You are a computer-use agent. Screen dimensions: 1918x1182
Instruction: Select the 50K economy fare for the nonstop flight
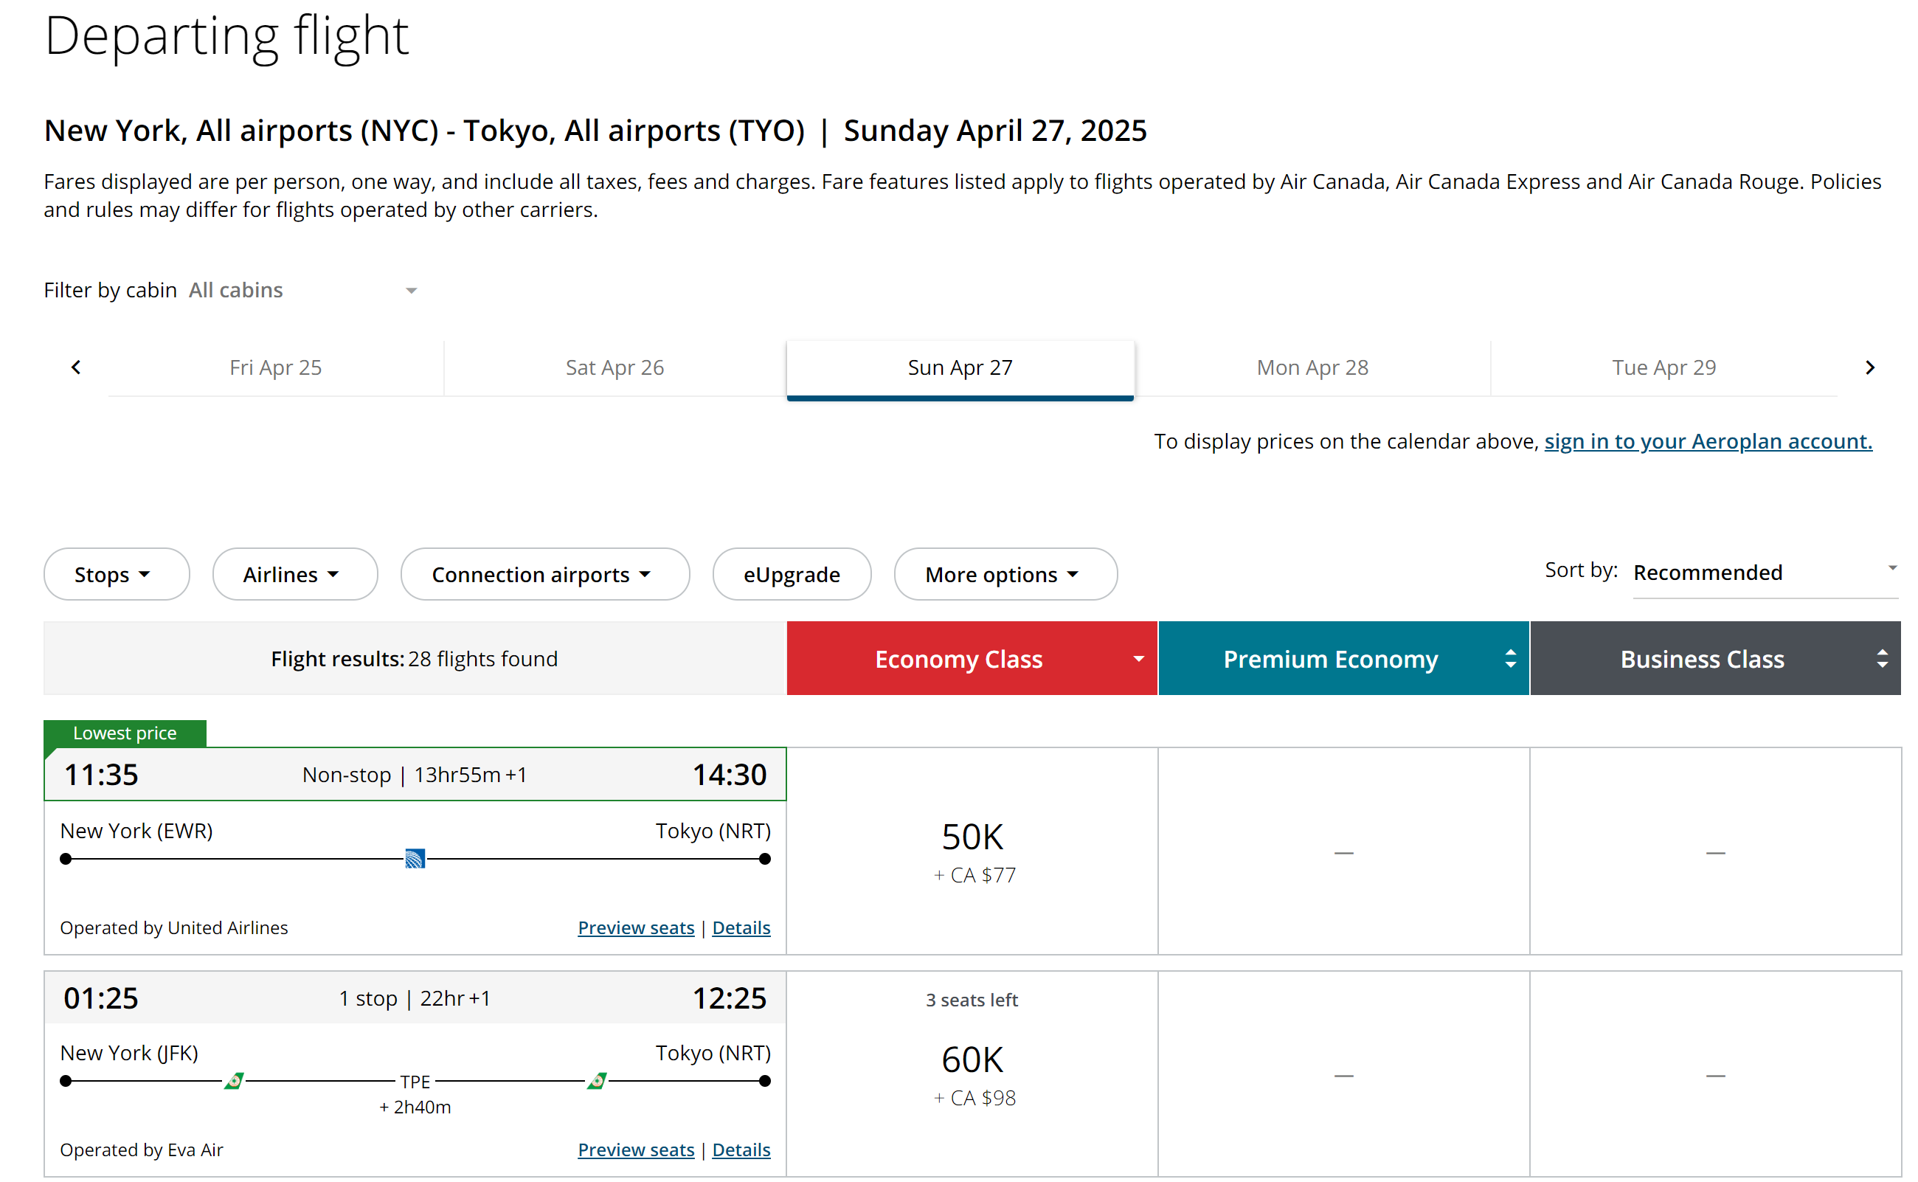click(x=972, y=851)
